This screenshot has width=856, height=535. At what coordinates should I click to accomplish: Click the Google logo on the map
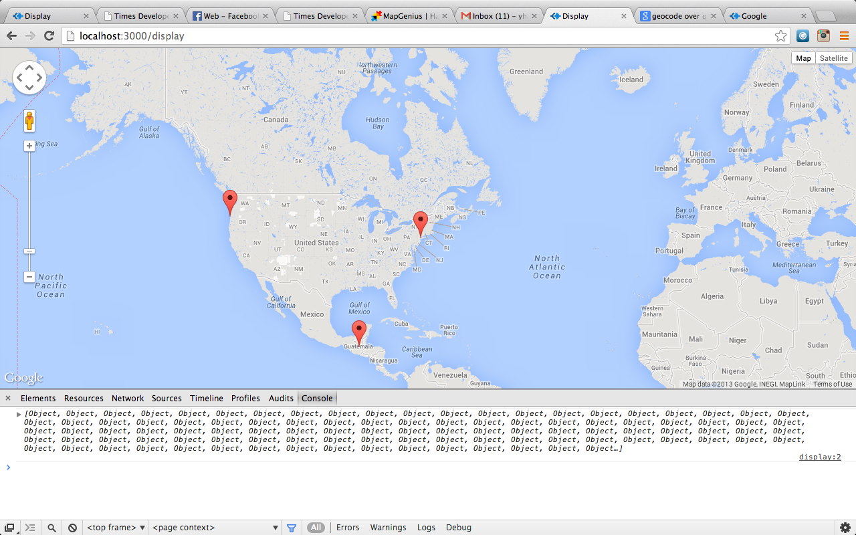point(23,378)
